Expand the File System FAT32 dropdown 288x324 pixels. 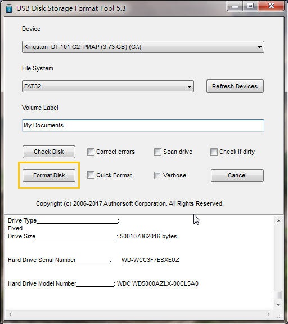point(108,86)
